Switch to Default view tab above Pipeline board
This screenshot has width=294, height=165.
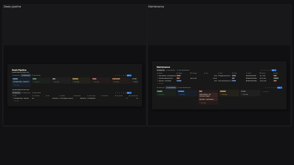(16, 75)
